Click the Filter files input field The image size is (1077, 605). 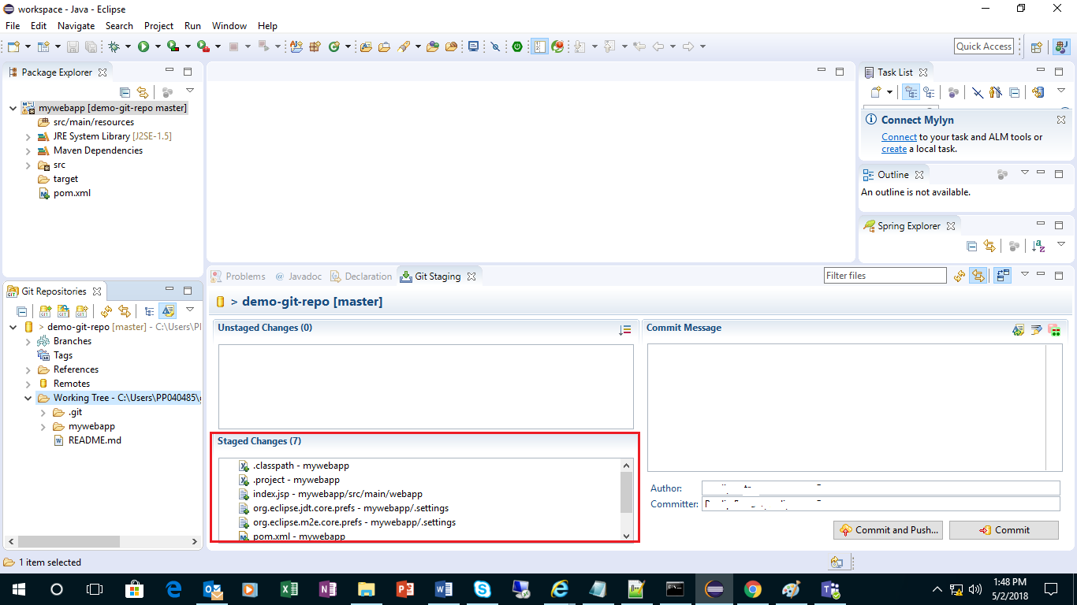(885, 276)
